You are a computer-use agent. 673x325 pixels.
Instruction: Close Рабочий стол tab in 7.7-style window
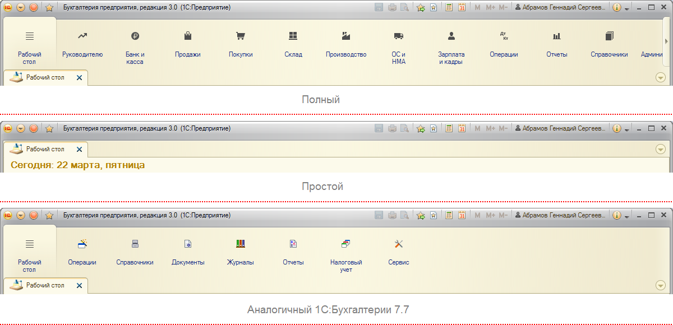point(79,286)
